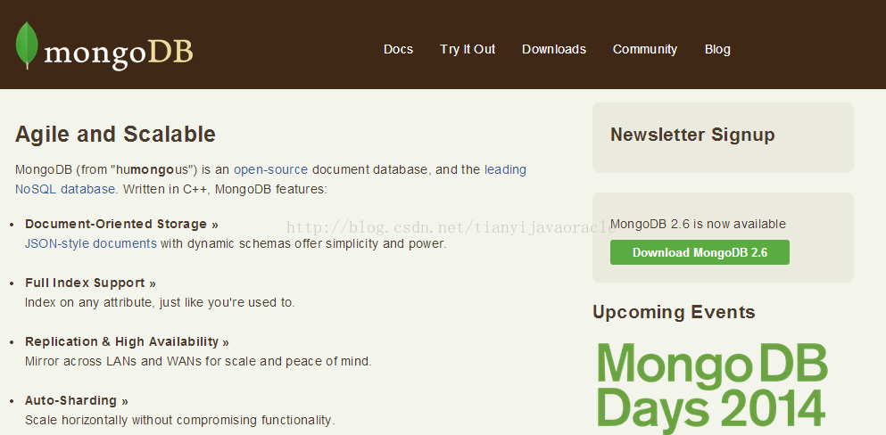
Task: Go to Downloads in the top navigation
Action: (554, 49)
